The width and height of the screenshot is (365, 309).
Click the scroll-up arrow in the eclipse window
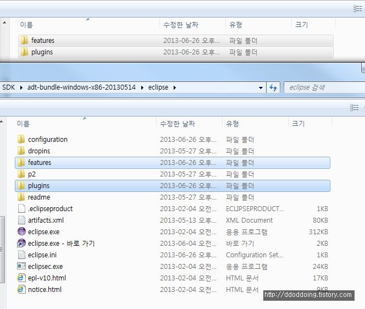[x=2, y=122]
